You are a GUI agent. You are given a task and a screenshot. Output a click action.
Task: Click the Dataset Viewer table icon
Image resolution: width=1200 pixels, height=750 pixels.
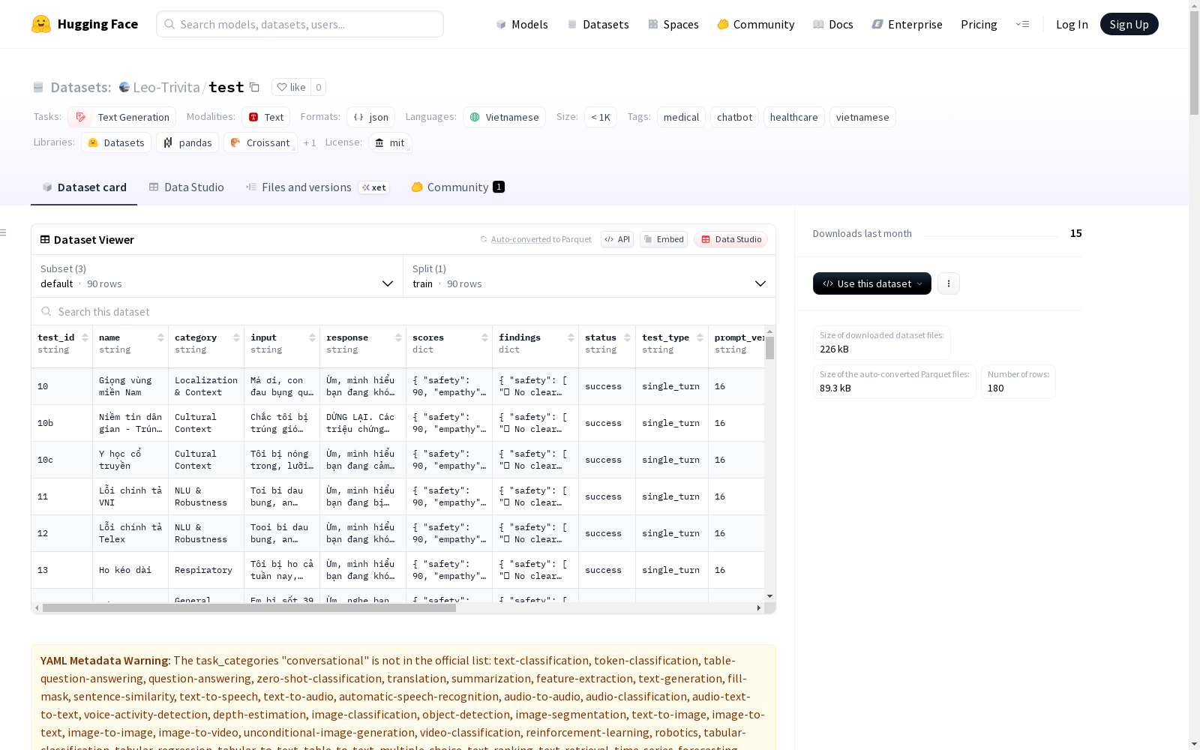45,239
